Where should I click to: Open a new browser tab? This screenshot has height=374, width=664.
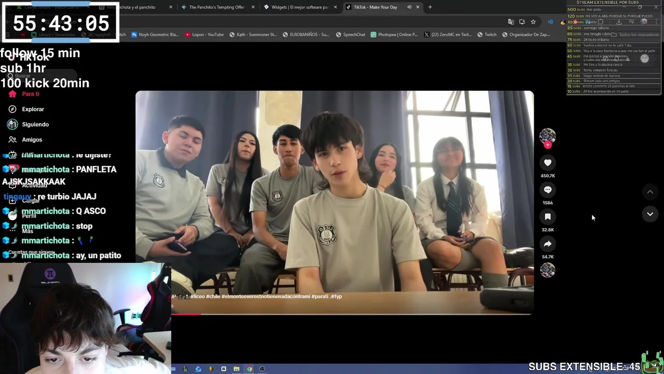(430, 7)
